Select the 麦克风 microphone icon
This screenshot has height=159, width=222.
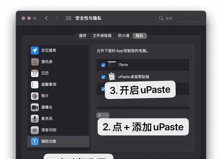click(35, 118)
